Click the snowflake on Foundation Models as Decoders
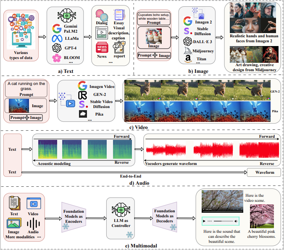The width and height of the screenshot is (284, 250). click(x=173, y=227)
